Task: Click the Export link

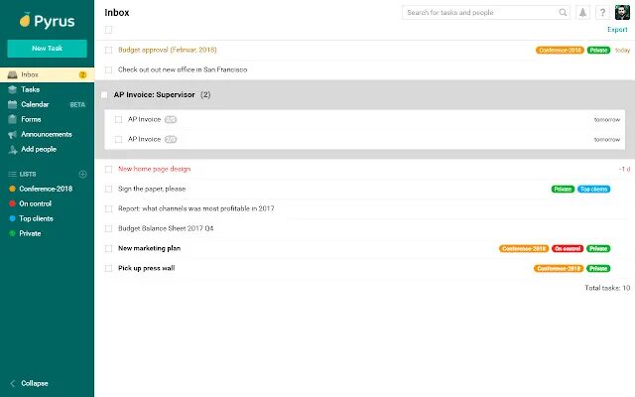Action: [617, 30]
